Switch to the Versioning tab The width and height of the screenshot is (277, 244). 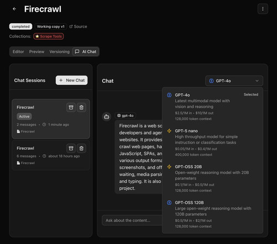click(x=59, y=52)
